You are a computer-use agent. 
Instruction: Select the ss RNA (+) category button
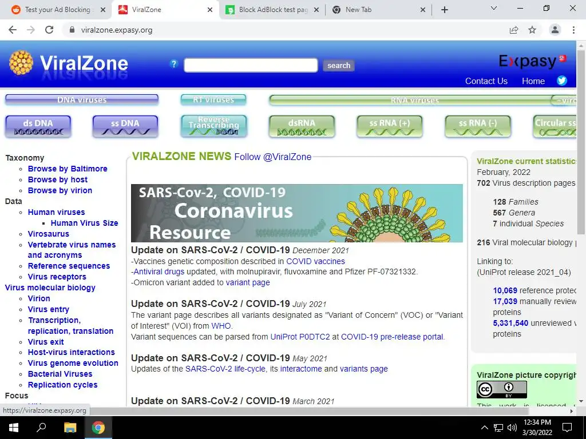(x=390, y=126)
